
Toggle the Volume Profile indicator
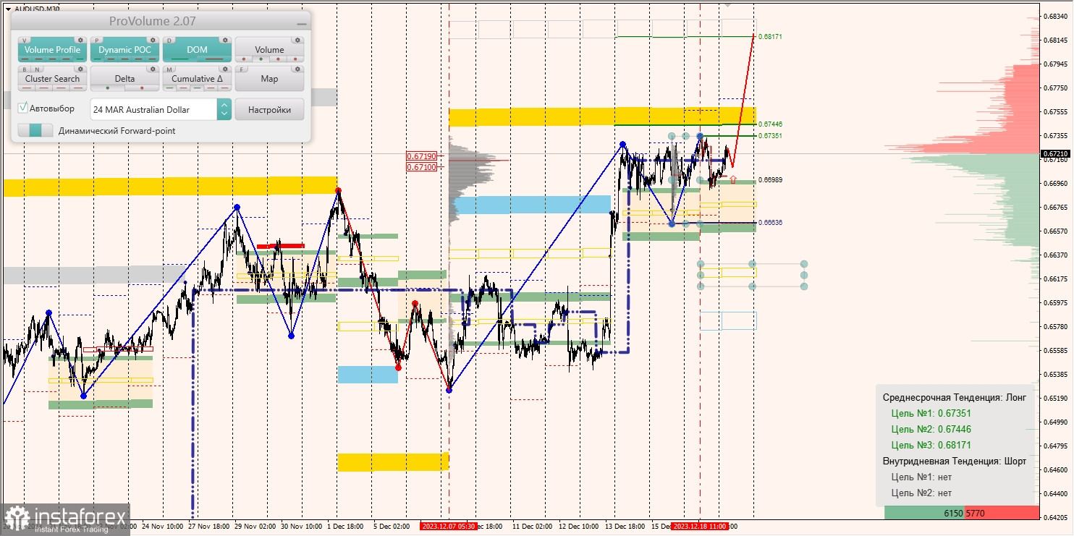pyautogui.click(x=52, y=49)
